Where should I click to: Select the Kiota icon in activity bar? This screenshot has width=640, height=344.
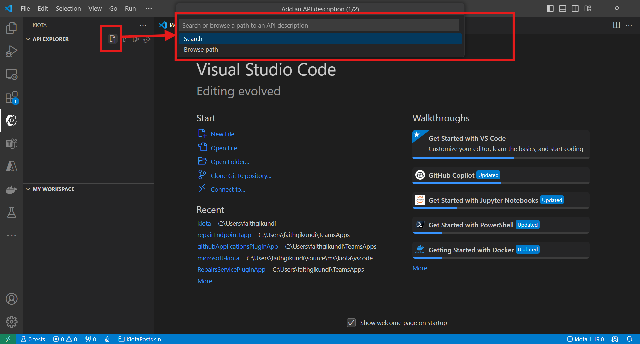point(11,120)
